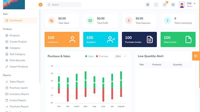Viewport: 200px width, 112px height.
Task: Open Invoice Report link
Action: point(18,100)
